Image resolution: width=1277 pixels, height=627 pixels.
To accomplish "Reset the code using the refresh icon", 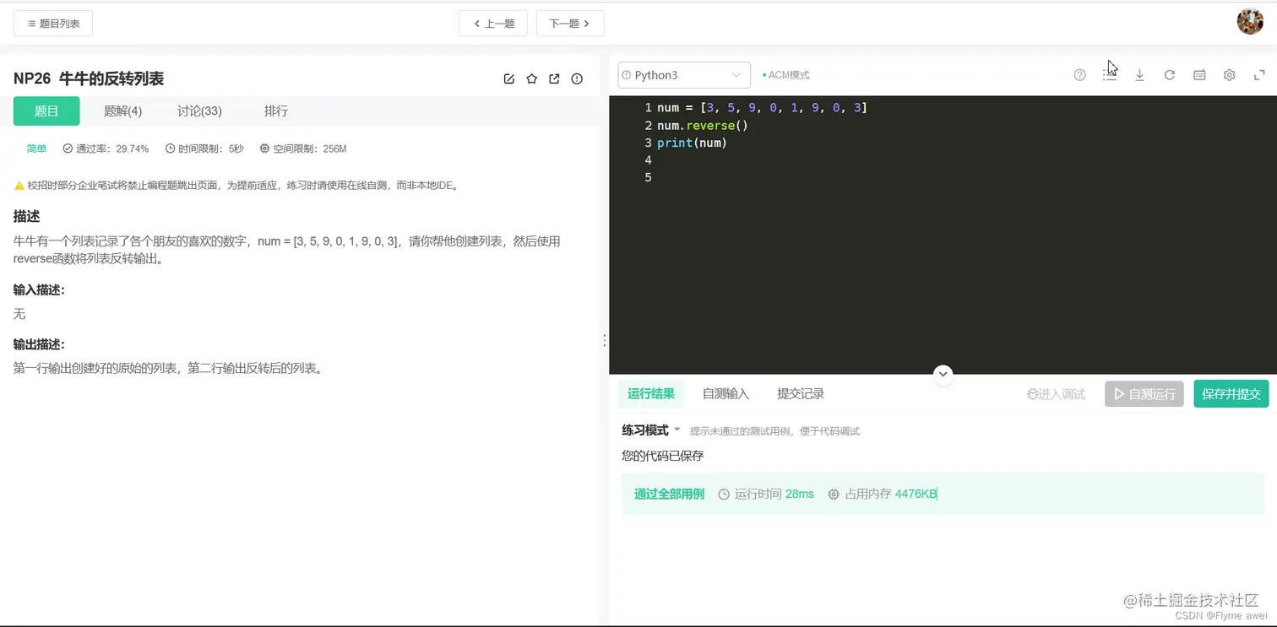I will (x=1169, y=74).
